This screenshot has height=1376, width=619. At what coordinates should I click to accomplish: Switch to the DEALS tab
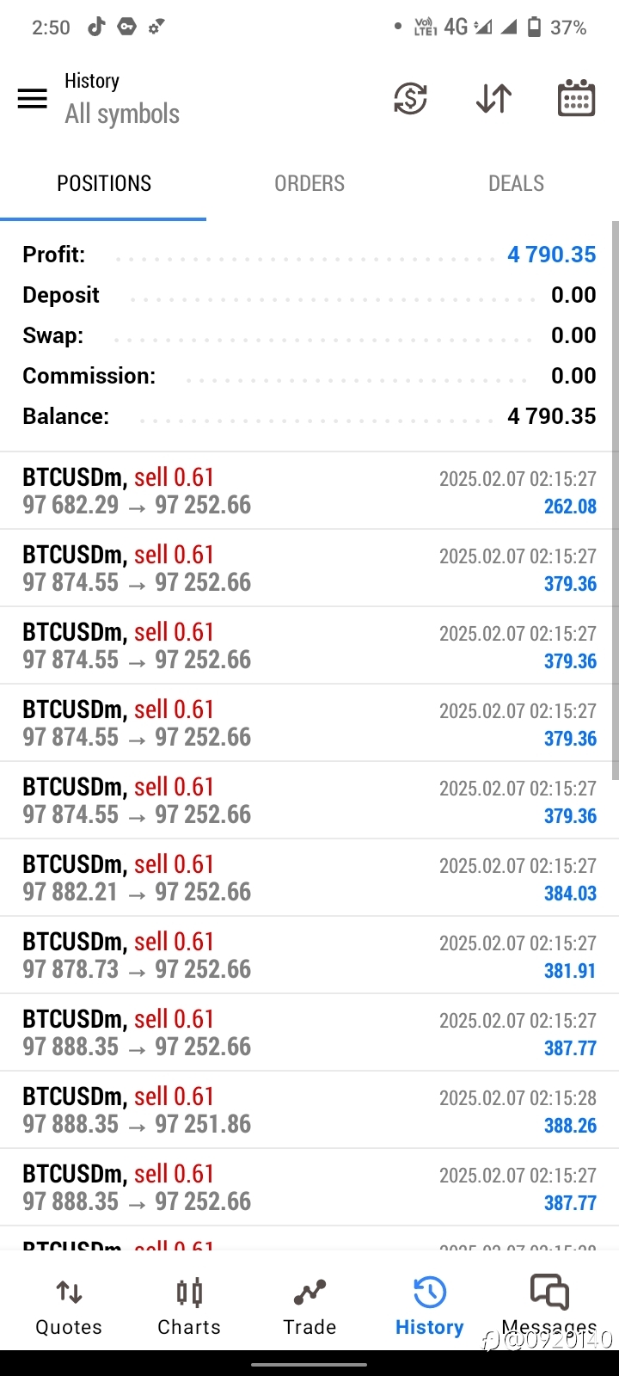[x=516, y=183]
